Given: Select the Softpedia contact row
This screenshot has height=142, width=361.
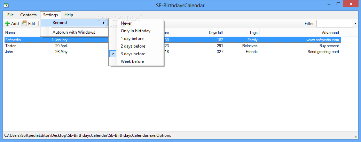Looking at the screenshot, I should pos(173,40).
